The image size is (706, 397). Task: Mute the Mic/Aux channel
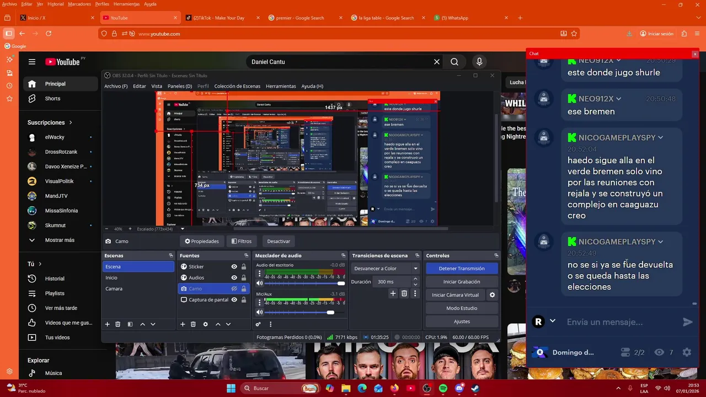click(259, 313)
